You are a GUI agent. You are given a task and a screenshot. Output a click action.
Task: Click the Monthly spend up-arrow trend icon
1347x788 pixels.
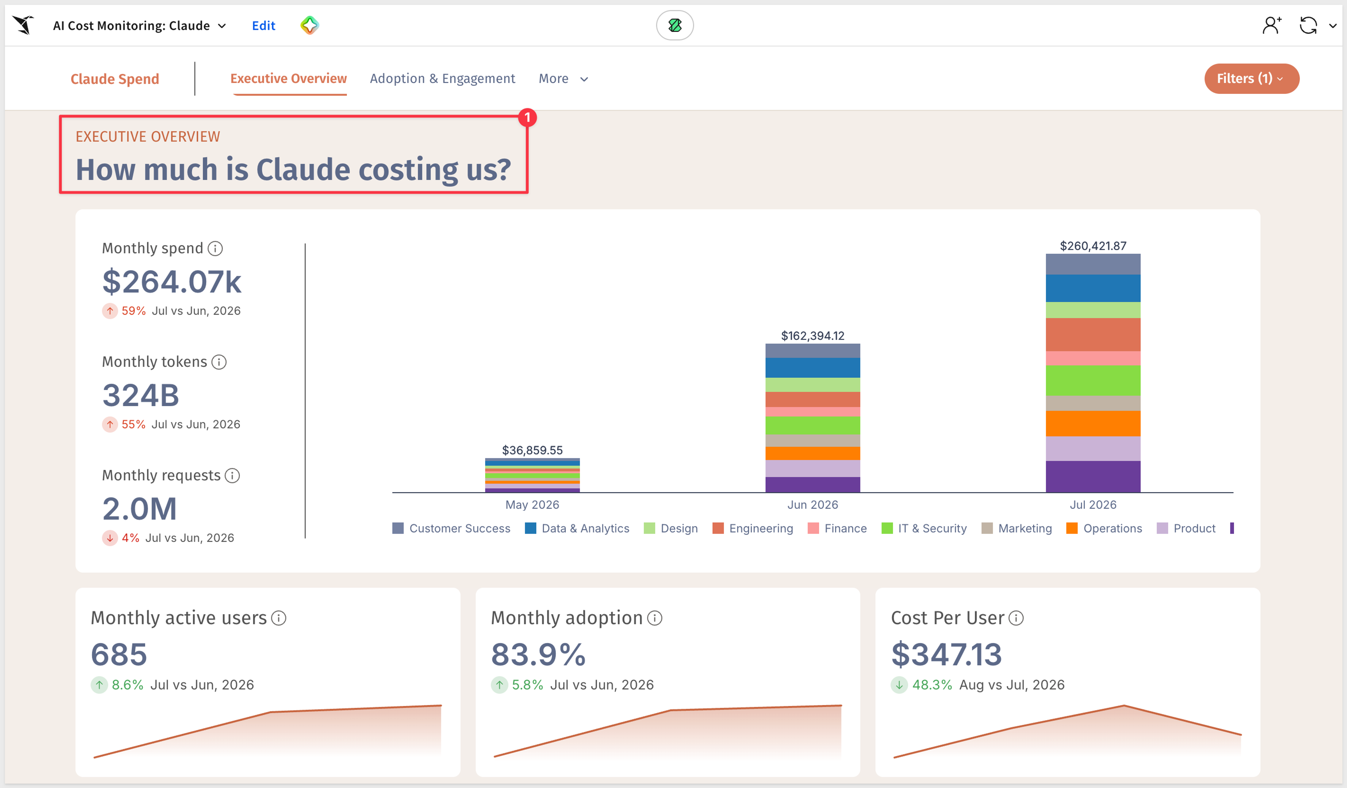tap(109, 311)
